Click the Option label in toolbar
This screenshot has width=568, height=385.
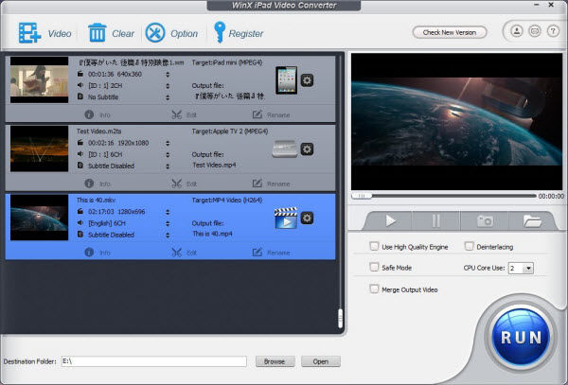pyautogui.click(x=184, y=34)
